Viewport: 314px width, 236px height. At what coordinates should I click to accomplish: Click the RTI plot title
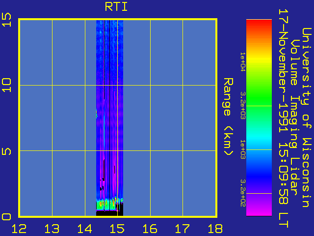tap(116, 7)
